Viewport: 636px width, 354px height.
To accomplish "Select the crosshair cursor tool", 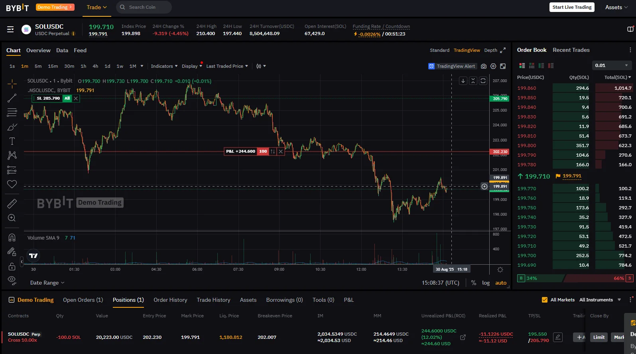I will pos(12,83).
